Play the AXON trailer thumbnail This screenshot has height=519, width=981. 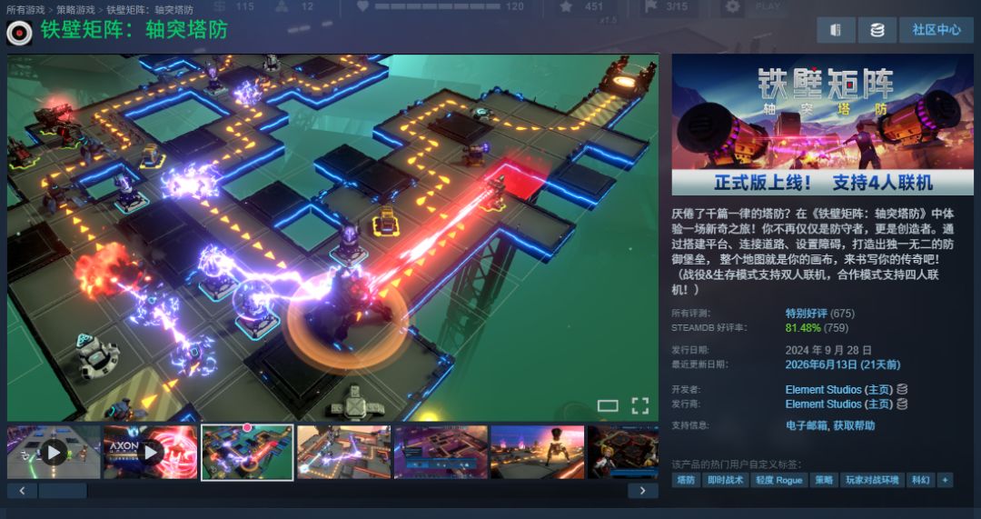pyautogui.click(x=150, y=452)
